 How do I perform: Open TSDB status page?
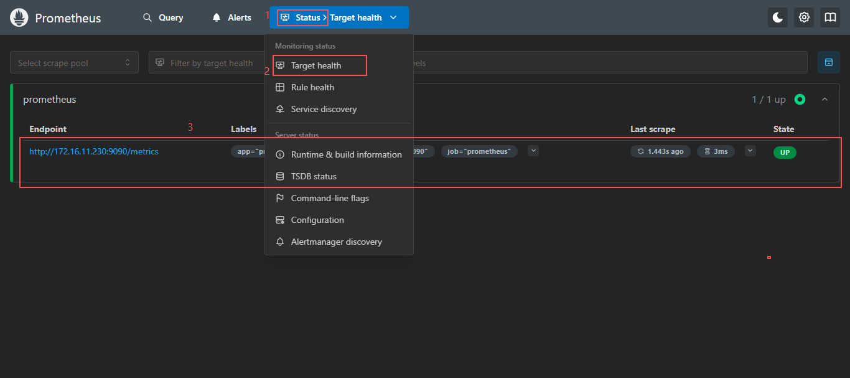(314, 176)
